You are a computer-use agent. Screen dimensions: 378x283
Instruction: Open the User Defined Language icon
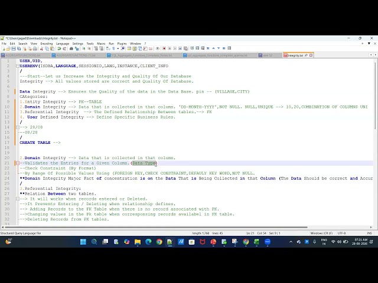129,48
